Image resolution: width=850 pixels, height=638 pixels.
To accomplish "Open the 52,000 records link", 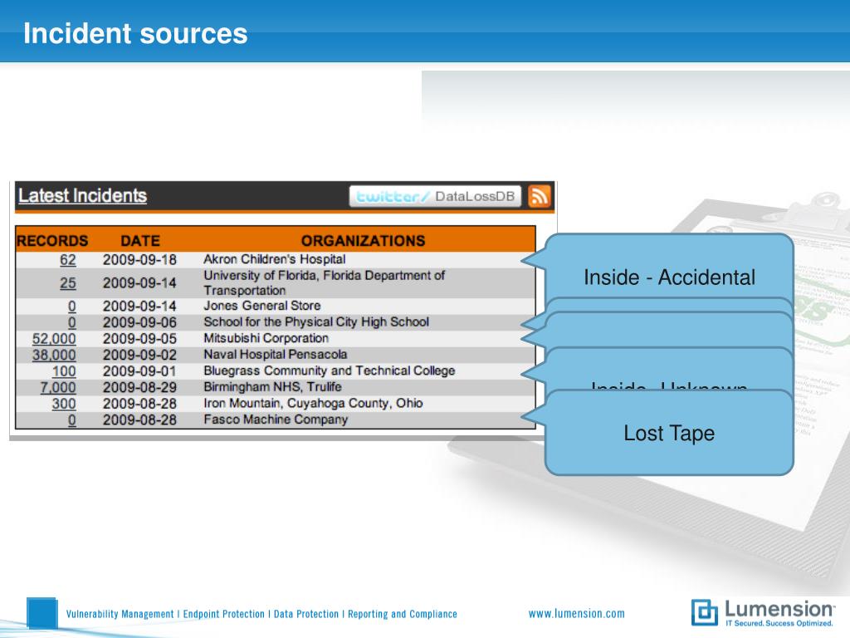I will (54, 339).
